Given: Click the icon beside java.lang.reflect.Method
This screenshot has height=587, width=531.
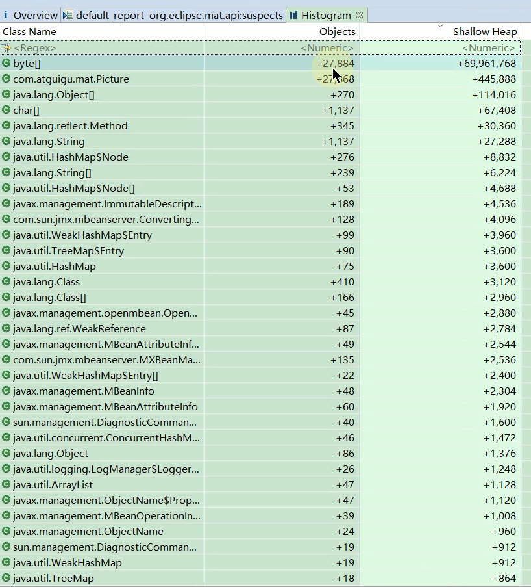Looking at the screenshot, I should [x=6, y=126].
